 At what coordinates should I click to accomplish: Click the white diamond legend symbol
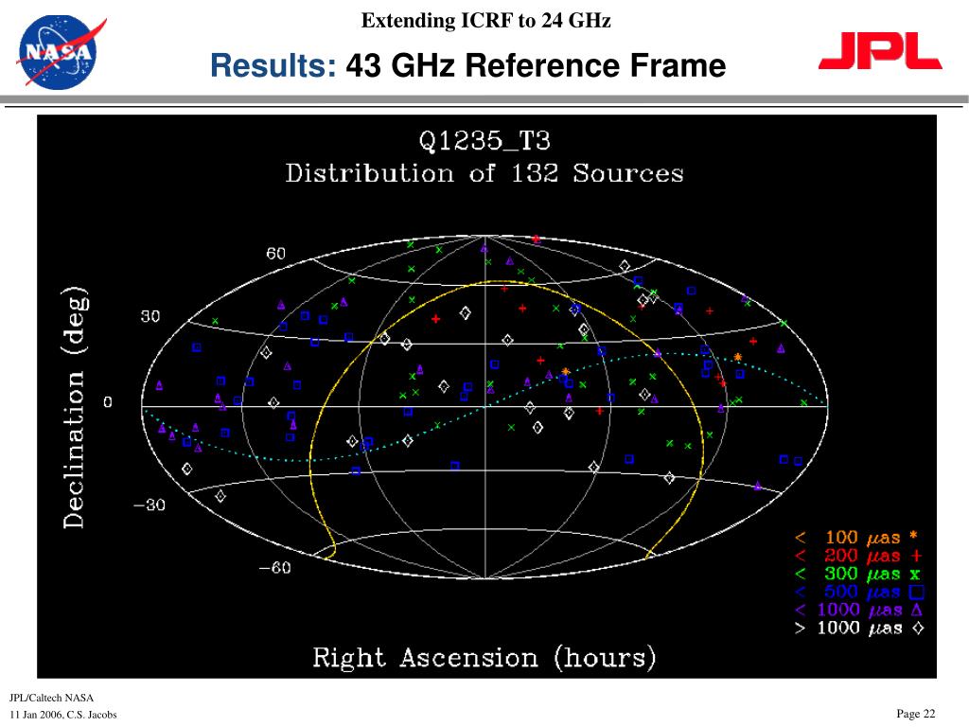(918, 629)
